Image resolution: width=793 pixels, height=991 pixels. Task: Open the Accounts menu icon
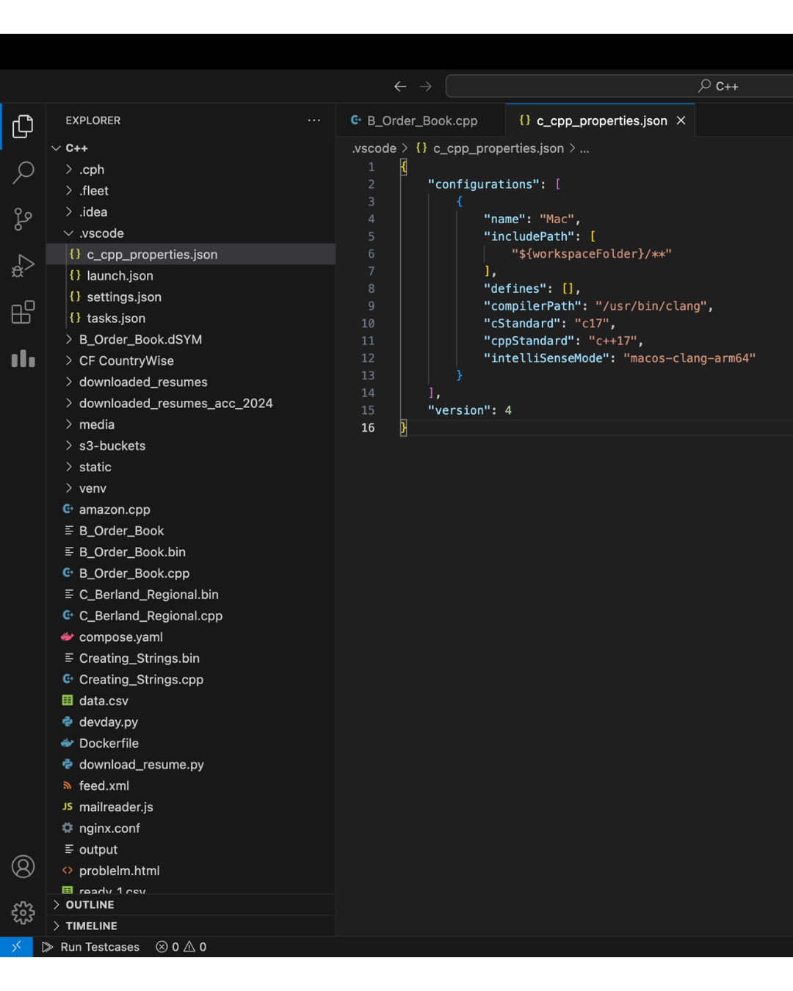point(23,867)
